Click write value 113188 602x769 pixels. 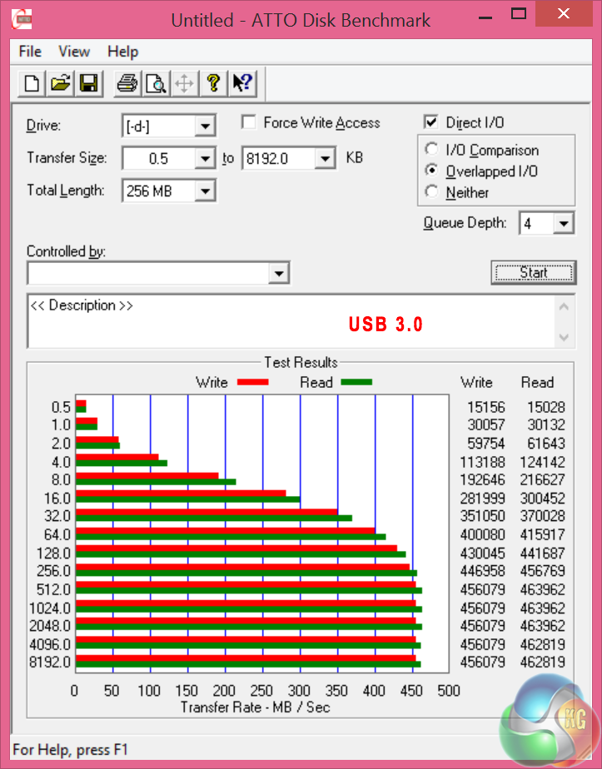482,462
